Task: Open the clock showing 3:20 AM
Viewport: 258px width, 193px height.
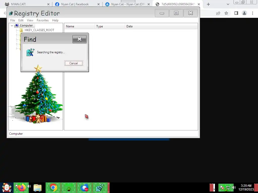Action: [x=246, y=187]
